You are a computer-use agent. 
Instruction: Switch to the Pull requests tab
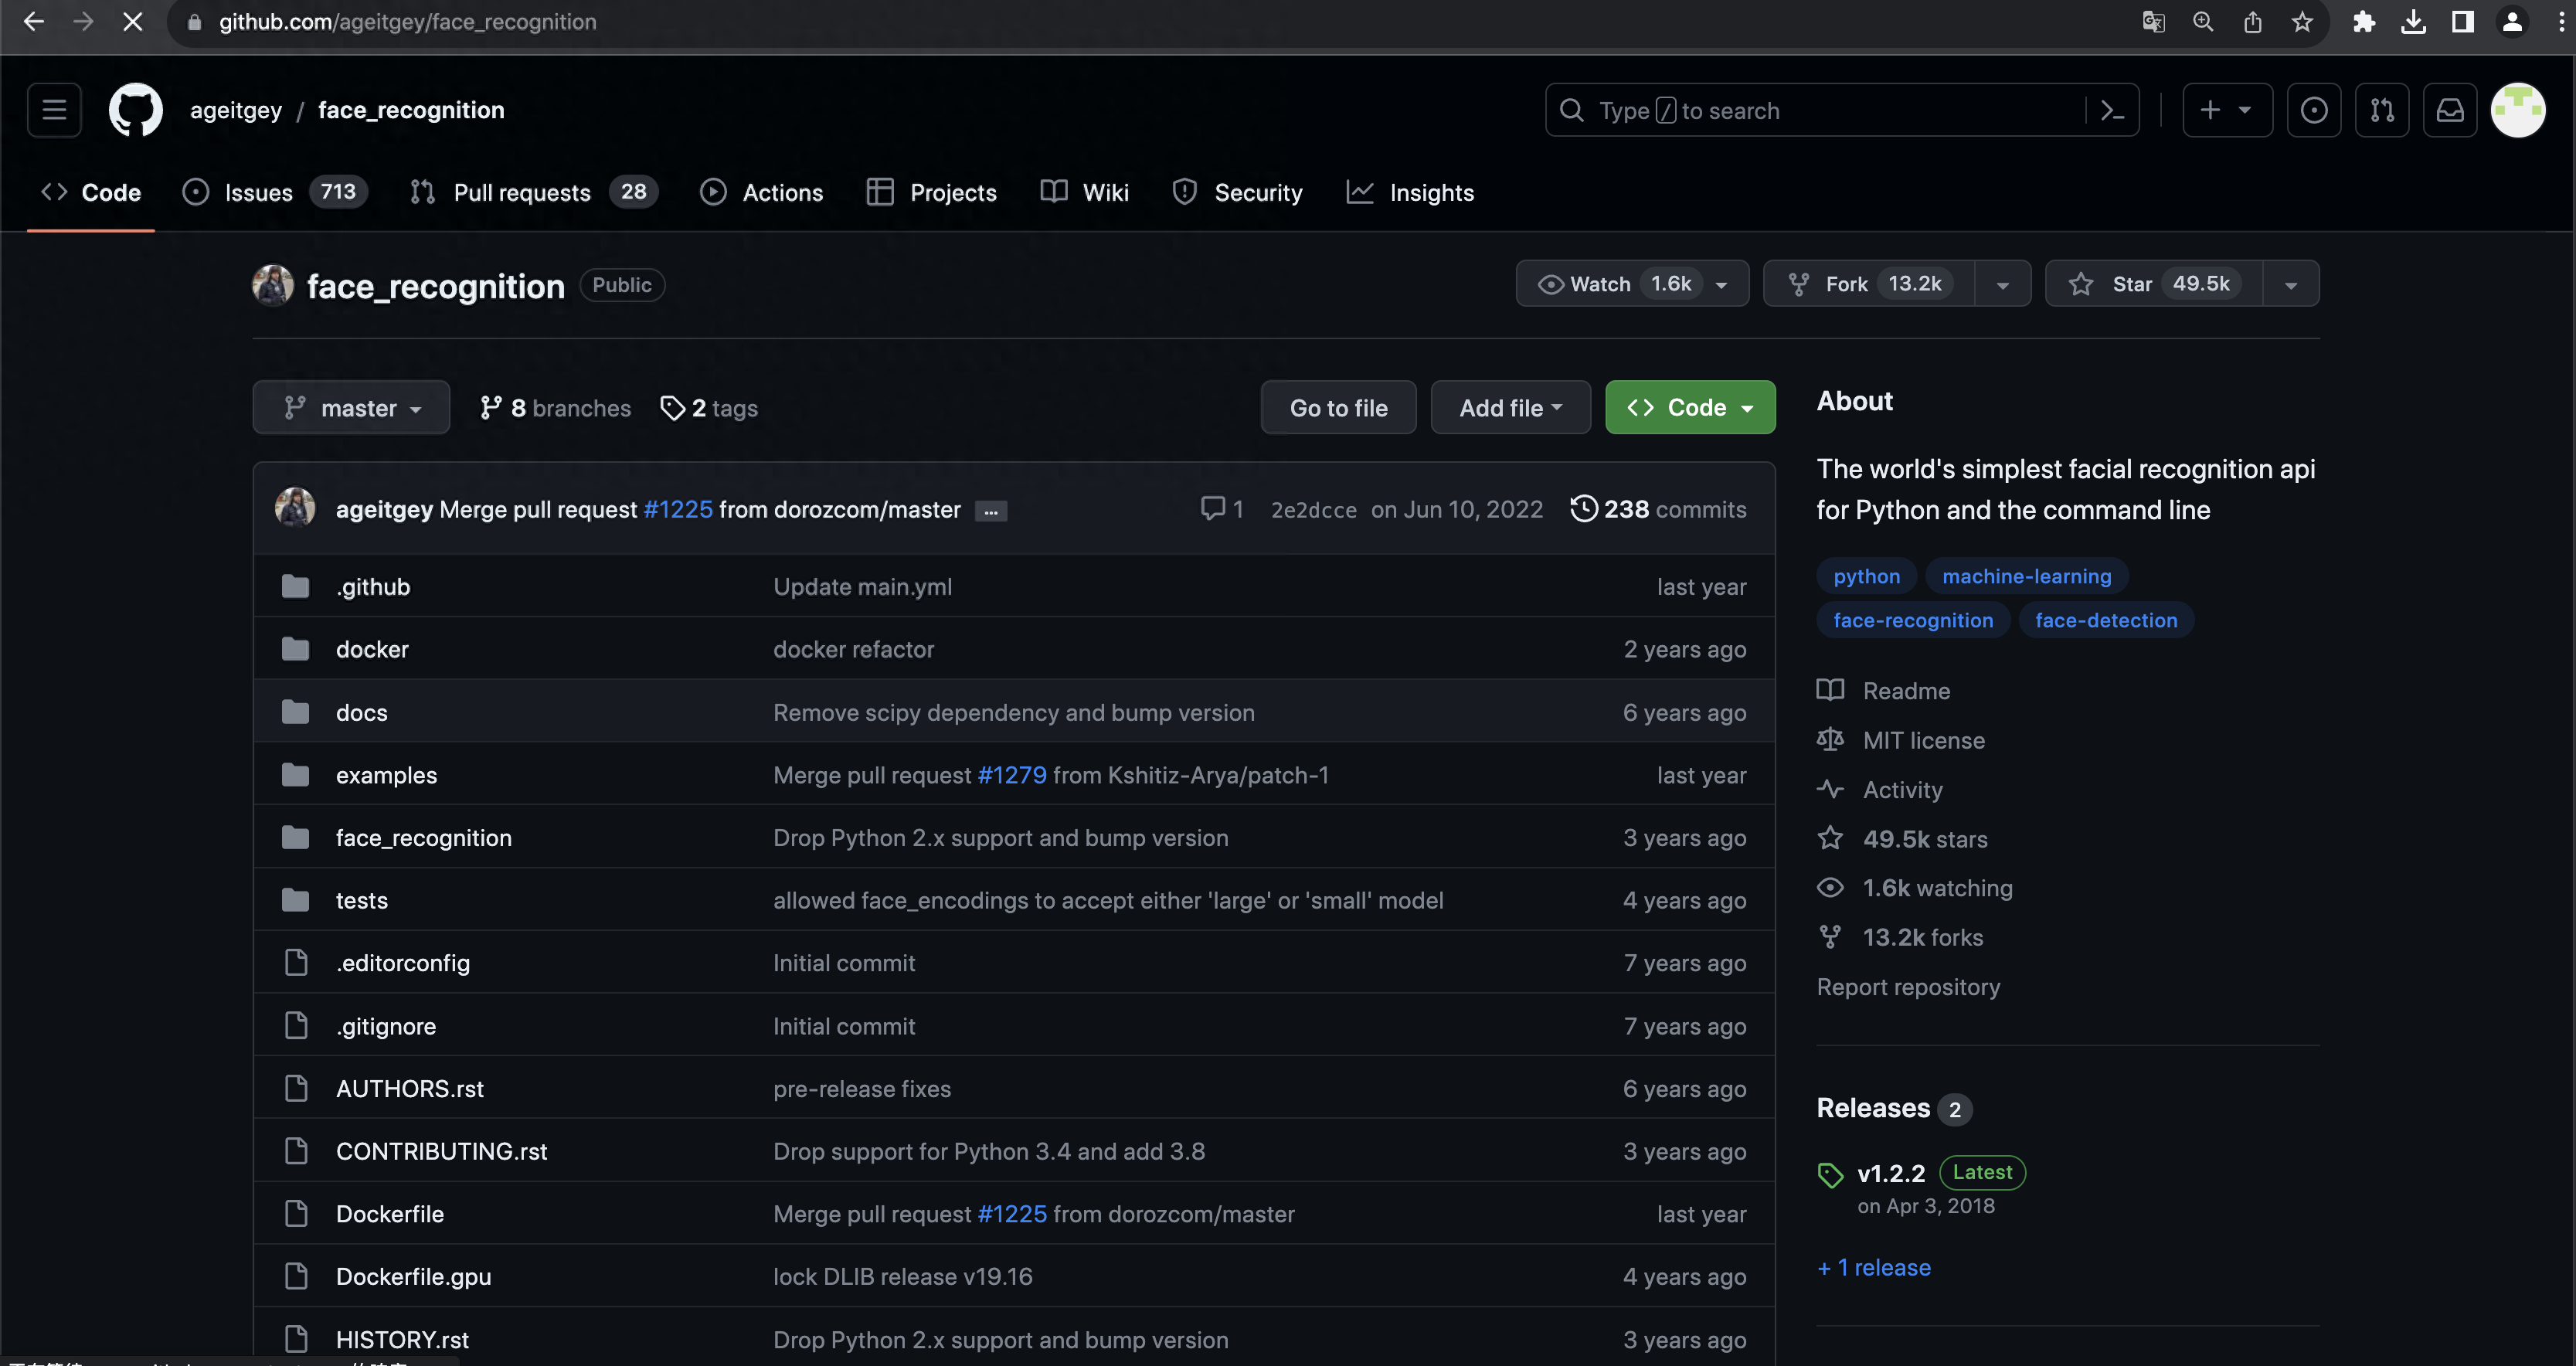(x=534, y=192)
